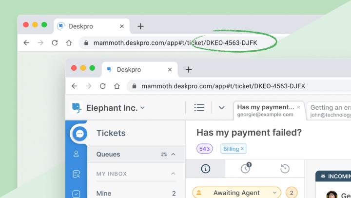This screenshot has height=198, width=351.
Task: Click the search-document icon in left sidebar
Action: point(76,174)
